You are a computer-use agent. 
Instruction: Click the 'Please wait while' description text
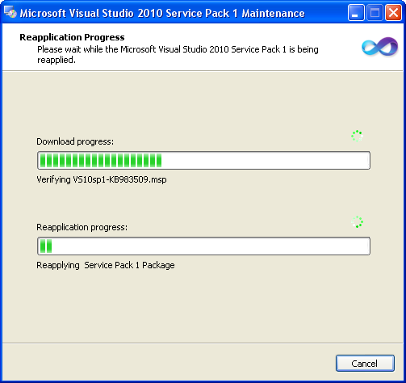point(178,55)
